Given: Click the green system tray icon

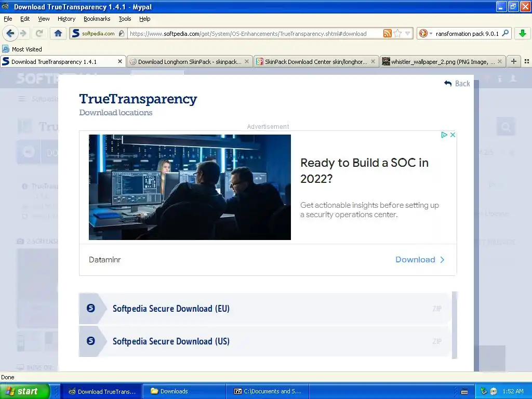Looking at the screenshot, I should tap(484, 391).
